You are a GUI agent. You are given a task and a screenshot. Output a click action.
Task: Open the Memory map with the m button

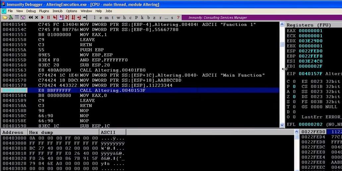(x=106, y=18)
